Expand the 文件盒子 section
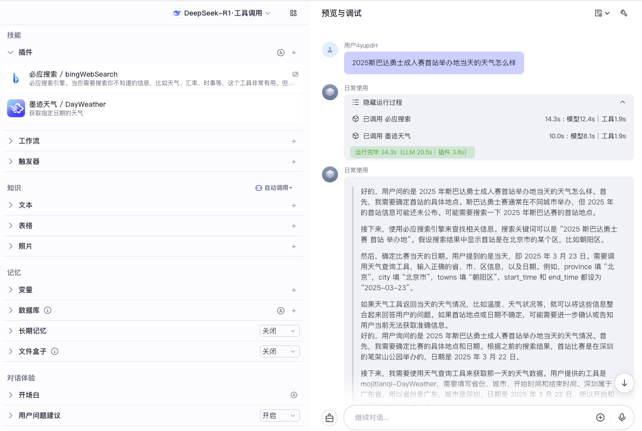Screen dimensions: 642x431 11,352
